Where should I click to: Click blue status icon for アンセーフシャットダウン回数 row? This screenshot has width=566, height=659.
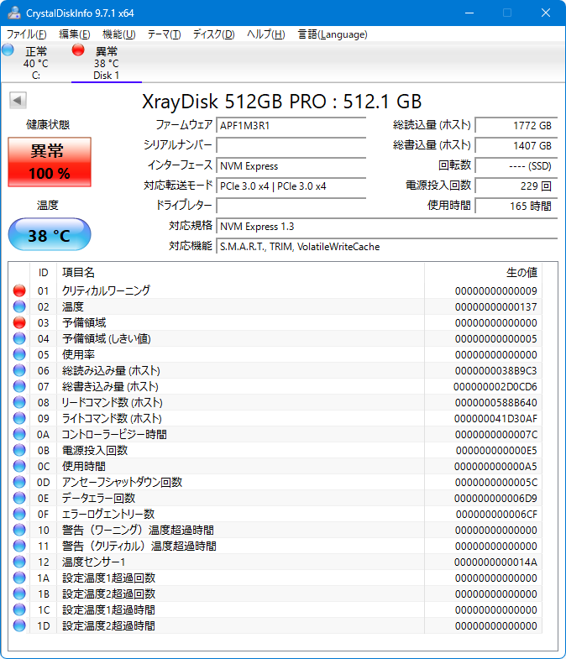[19, 482]
